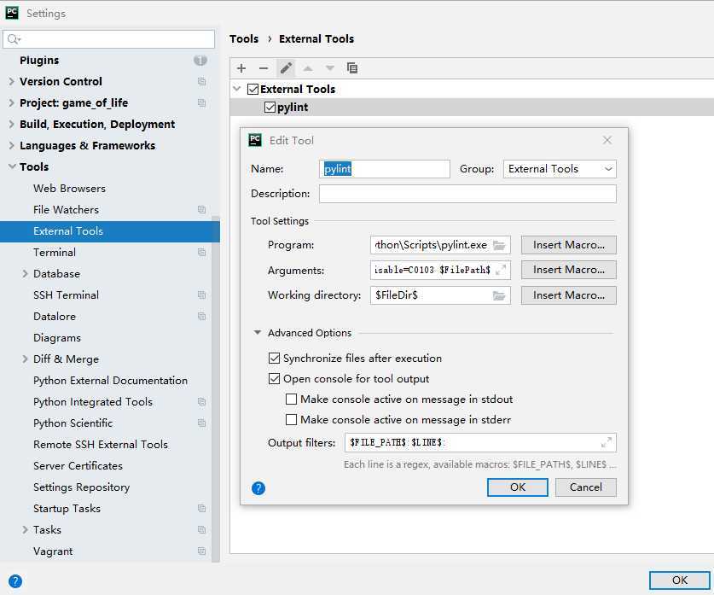The width and height of the screenshot is (714, 595).
Task: Click project-level icon beside SSH Terminal
Action: (x=201, y=295)
